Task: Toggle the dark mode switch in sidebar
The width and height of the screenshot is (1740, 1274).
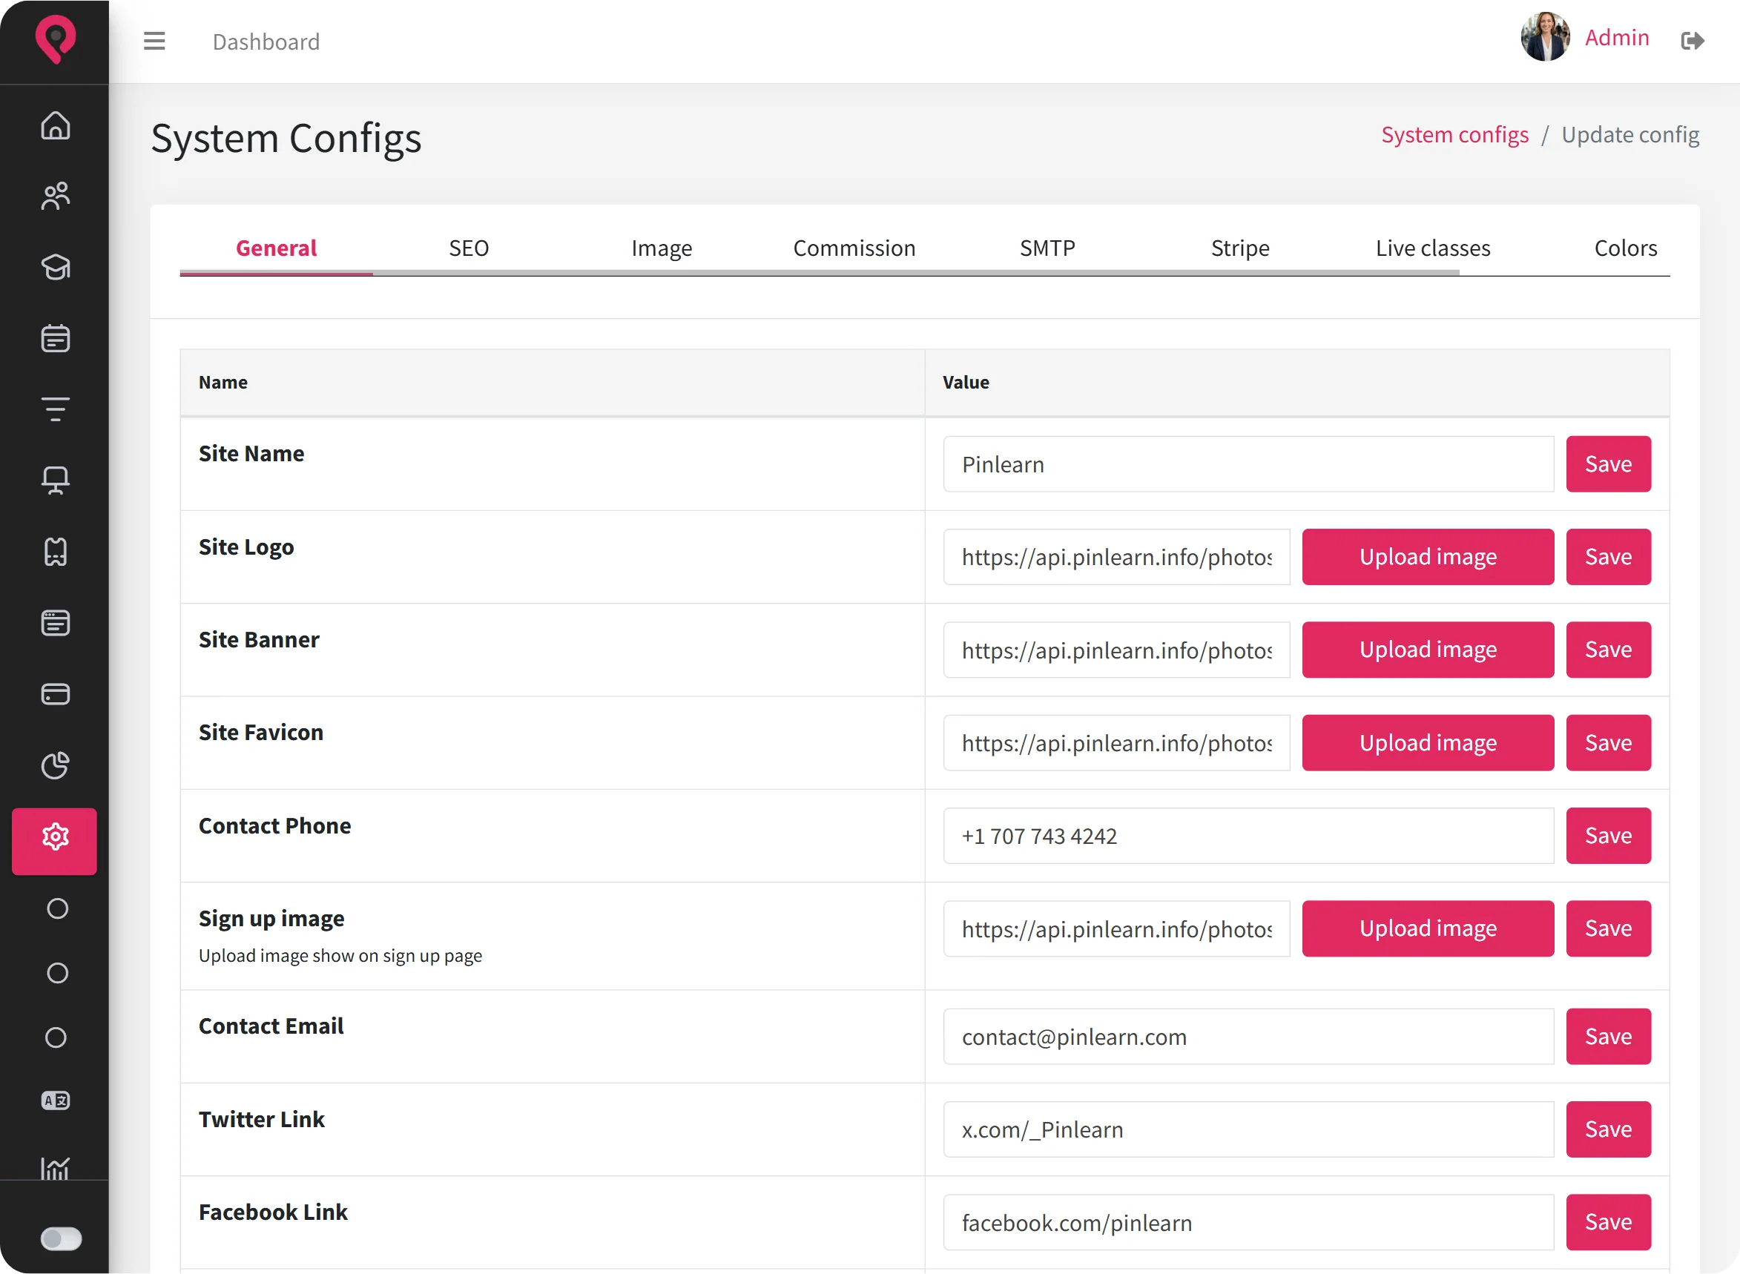Action: pos(61,1239)
